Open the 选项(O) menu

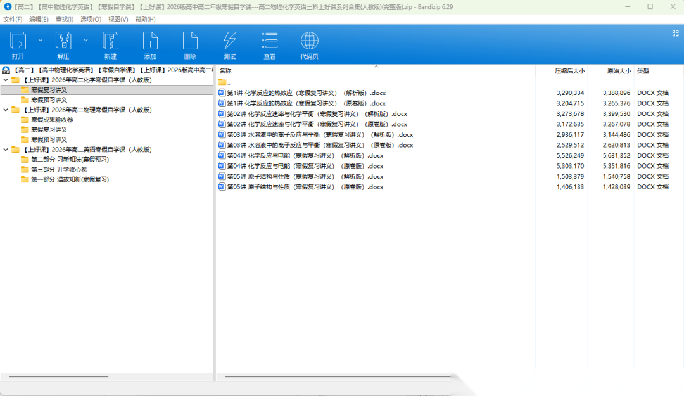tap(91, 19)
